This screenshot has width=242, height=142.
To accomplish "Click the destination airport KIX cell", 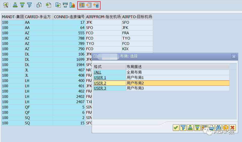I will [137, 49].
